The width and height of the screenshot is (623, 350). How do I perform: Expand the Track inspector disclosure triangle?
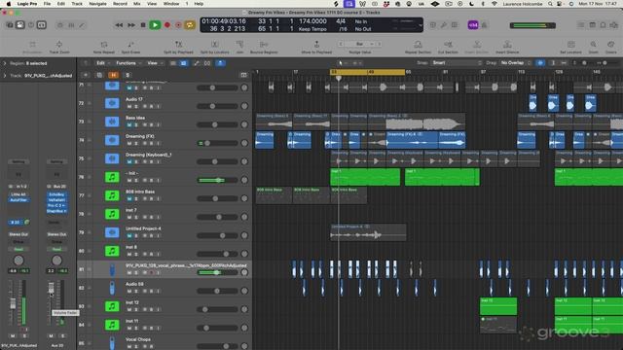(x=5, y=76)
